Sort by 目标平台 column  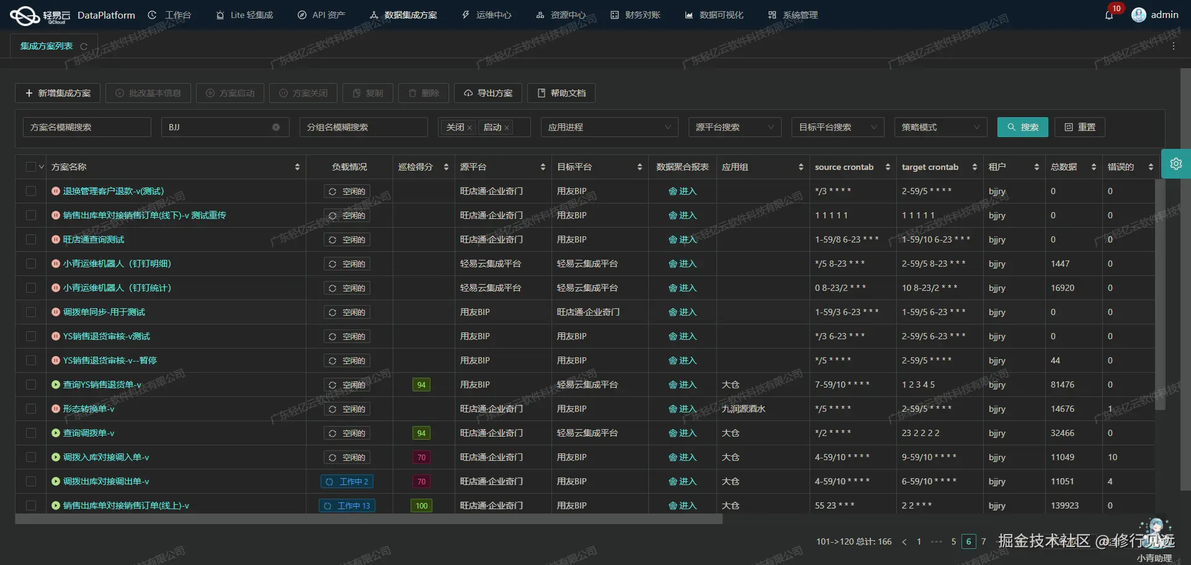tap(640, 167)
